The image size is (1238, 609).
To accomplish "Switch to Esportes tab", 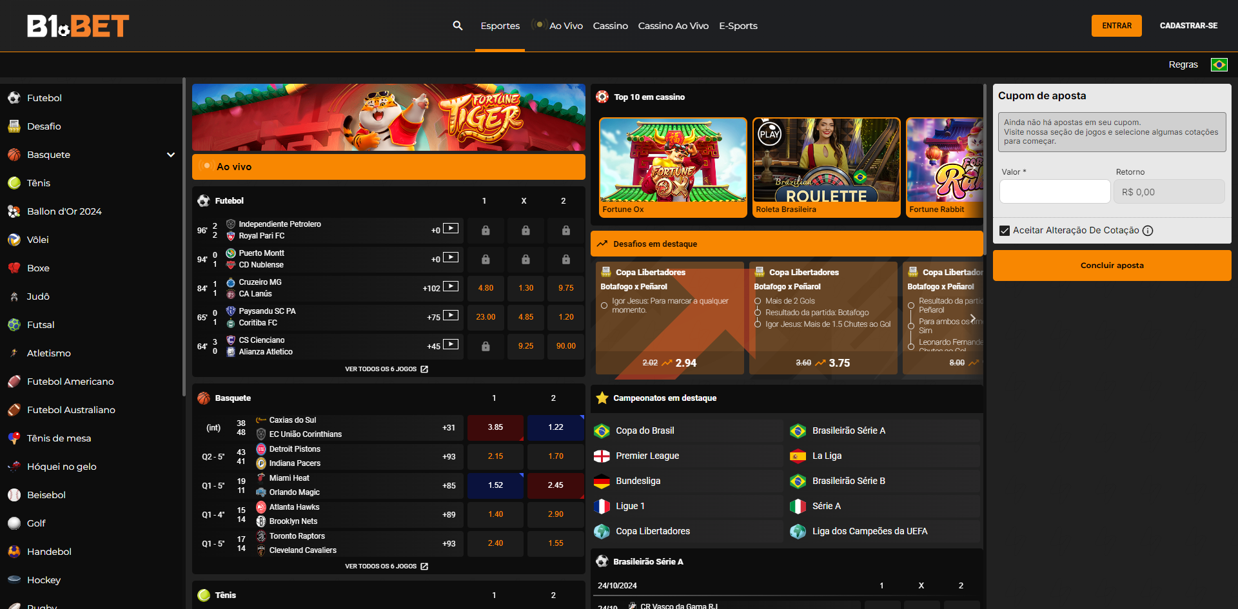I will click(500, 26).
